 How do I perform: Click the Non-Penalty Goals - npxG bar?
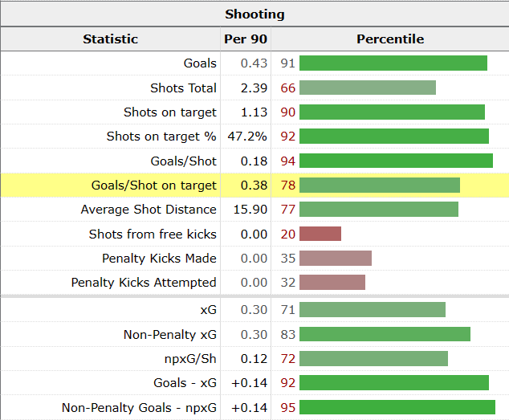397,407
